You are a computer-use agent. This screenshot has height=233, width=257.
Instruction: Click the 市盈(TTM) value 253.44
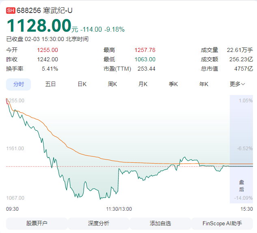click(x=146, y=69)
